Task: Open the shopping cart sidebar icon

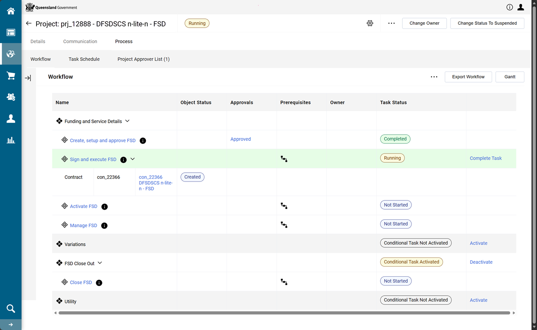Action: (11, 76)
